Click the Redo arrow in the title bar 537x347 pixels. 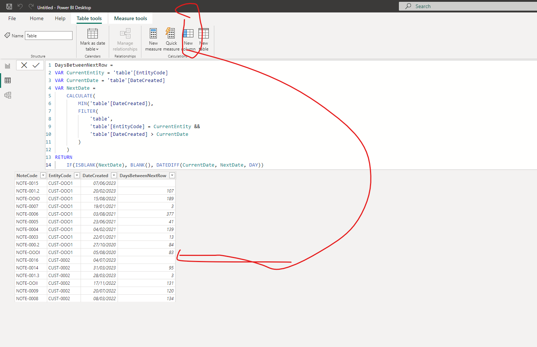tap(31, 7)
